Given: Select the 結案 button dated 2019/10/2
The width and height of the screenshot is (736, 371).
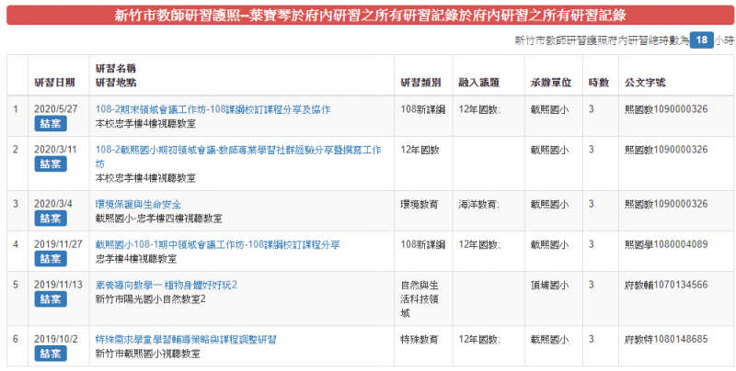Looking at the screenshot, I should click(x=50, y=354).
